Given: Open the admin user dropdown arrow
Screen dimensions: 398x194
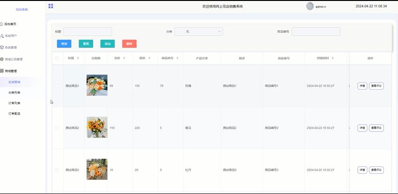Looking at the screenshot, I should click(325, 7).
